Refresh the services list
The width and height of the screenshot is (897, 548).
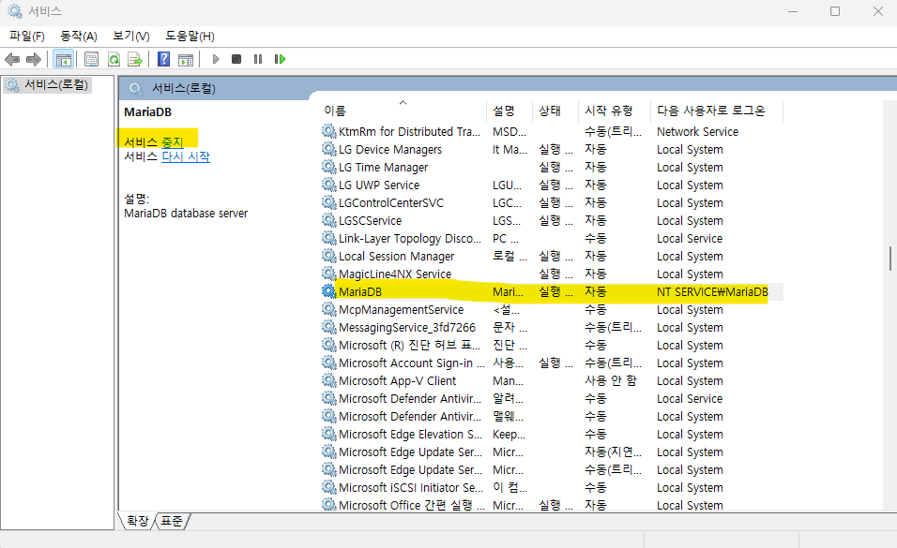(x=114, y=59)
